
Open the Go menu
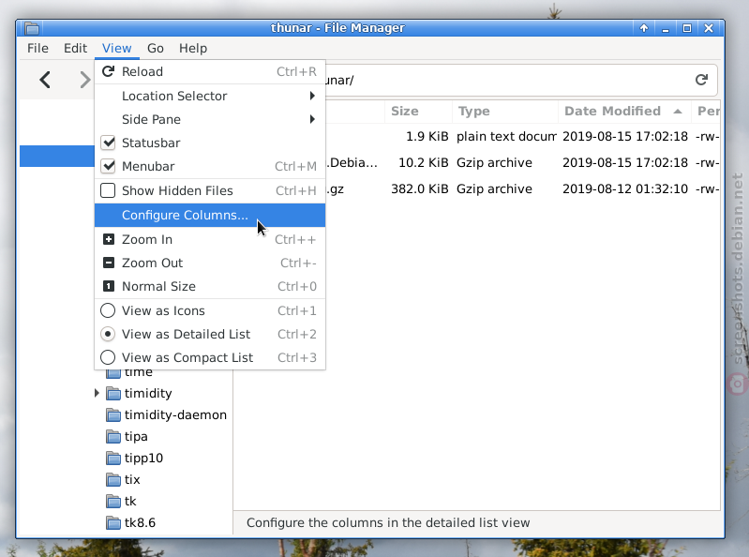coord(156,48)
